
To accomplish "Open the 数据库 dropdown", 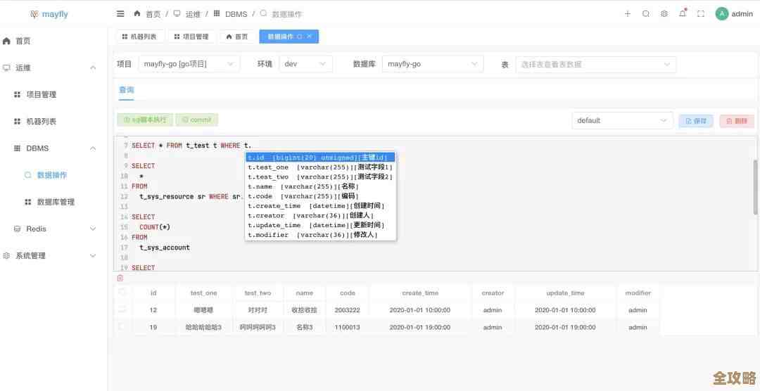I will 433,64.
